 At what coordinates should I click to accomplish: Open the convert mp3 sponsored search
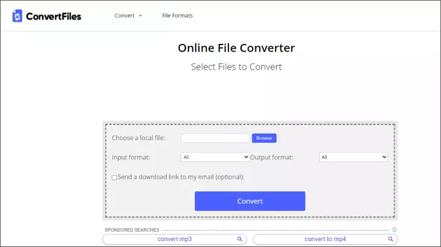175,239
